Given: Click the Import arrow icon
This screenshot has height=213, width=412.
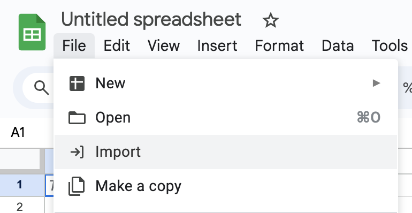Looking at the screenshot, I should click(x=77, y=152).
